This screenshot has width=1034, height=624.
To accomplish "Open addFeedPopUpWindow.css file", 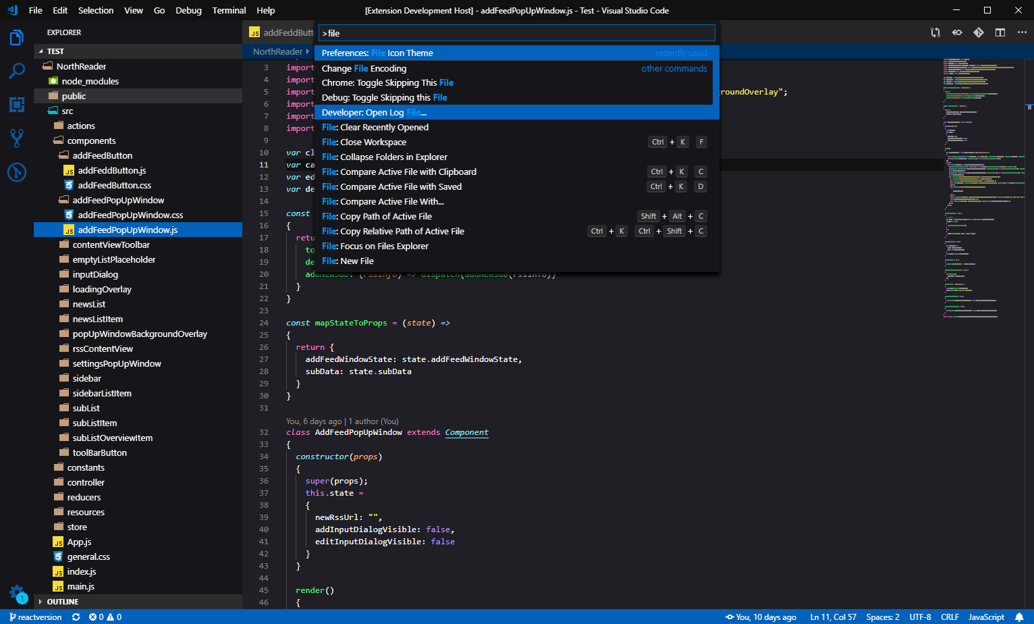I will 138,215.
